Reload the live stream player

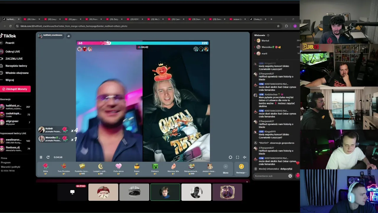(48, 157)
